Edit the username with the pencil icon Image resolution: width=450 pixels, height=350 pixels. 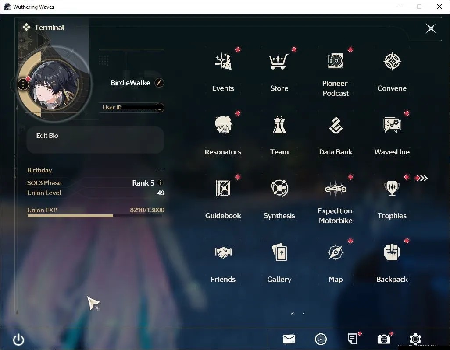pyautogui.click(x=159, y=83)
